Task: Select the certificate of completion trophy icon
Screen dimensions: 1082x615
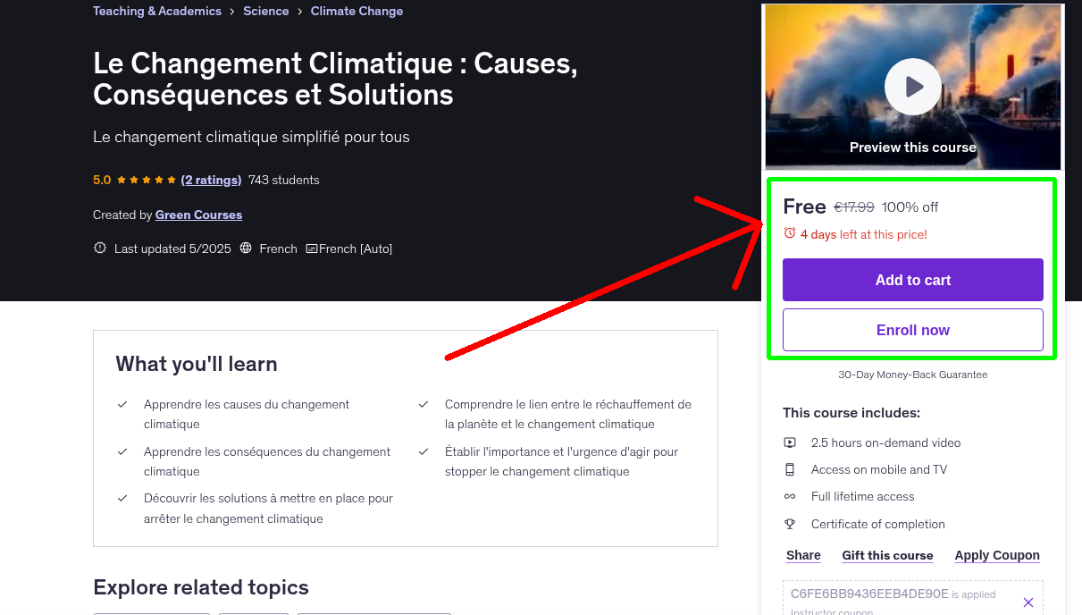Action: tap(790, 524)
